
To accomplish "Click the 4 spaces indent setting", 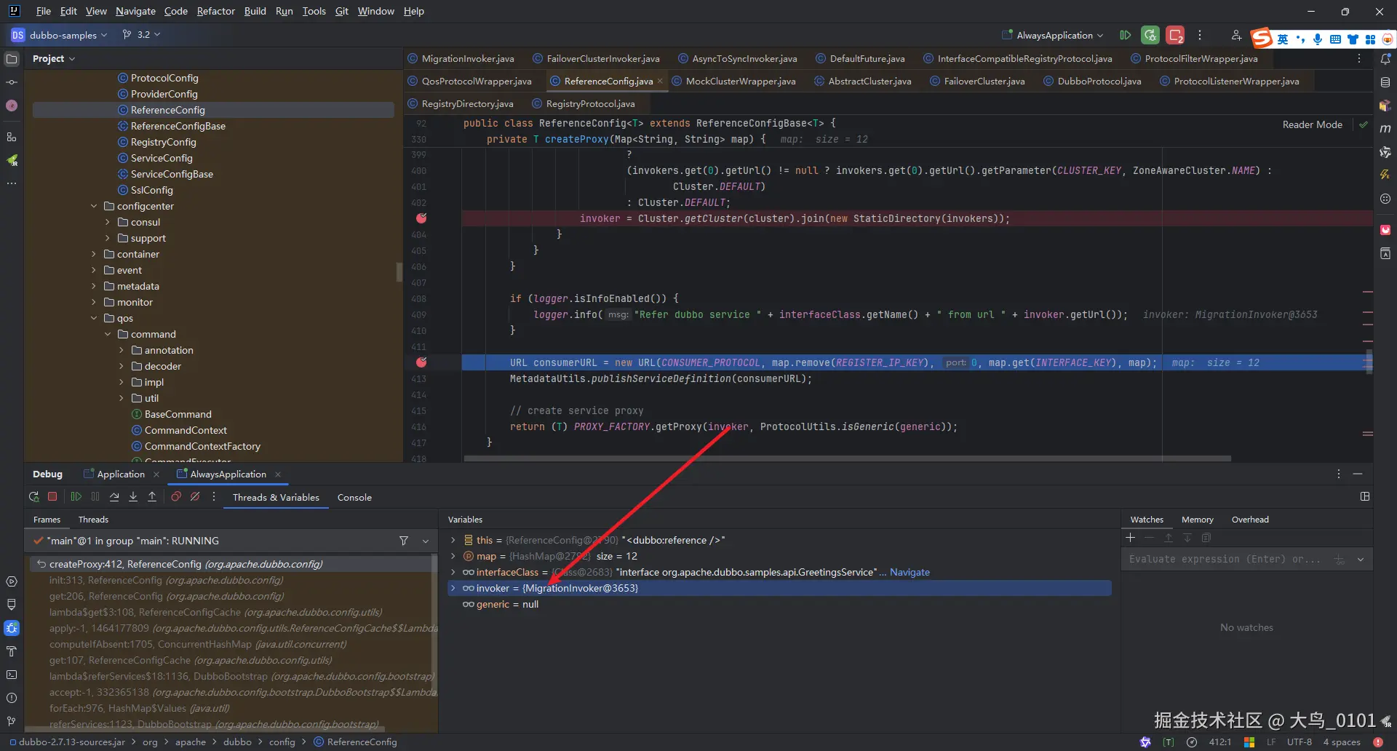I will (1342, 742).
